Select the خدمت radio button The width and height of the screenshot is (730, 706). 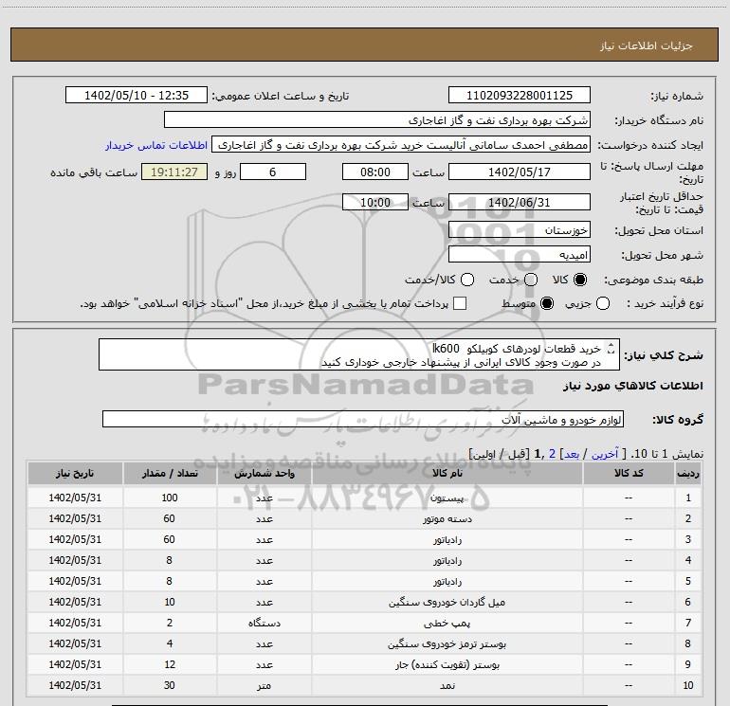(x=531, y=280)
